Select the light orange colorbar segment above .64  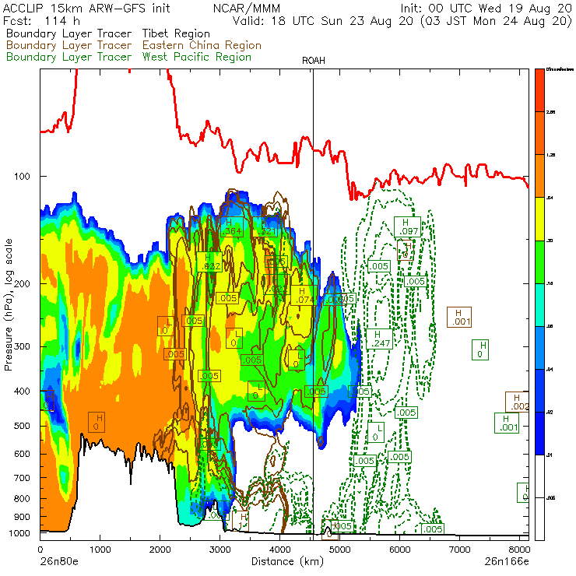(539, 176)
